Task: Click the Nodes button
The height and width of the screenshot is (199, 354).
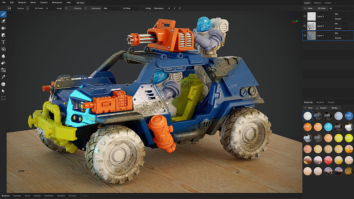Action: click(x=335, y=108)
